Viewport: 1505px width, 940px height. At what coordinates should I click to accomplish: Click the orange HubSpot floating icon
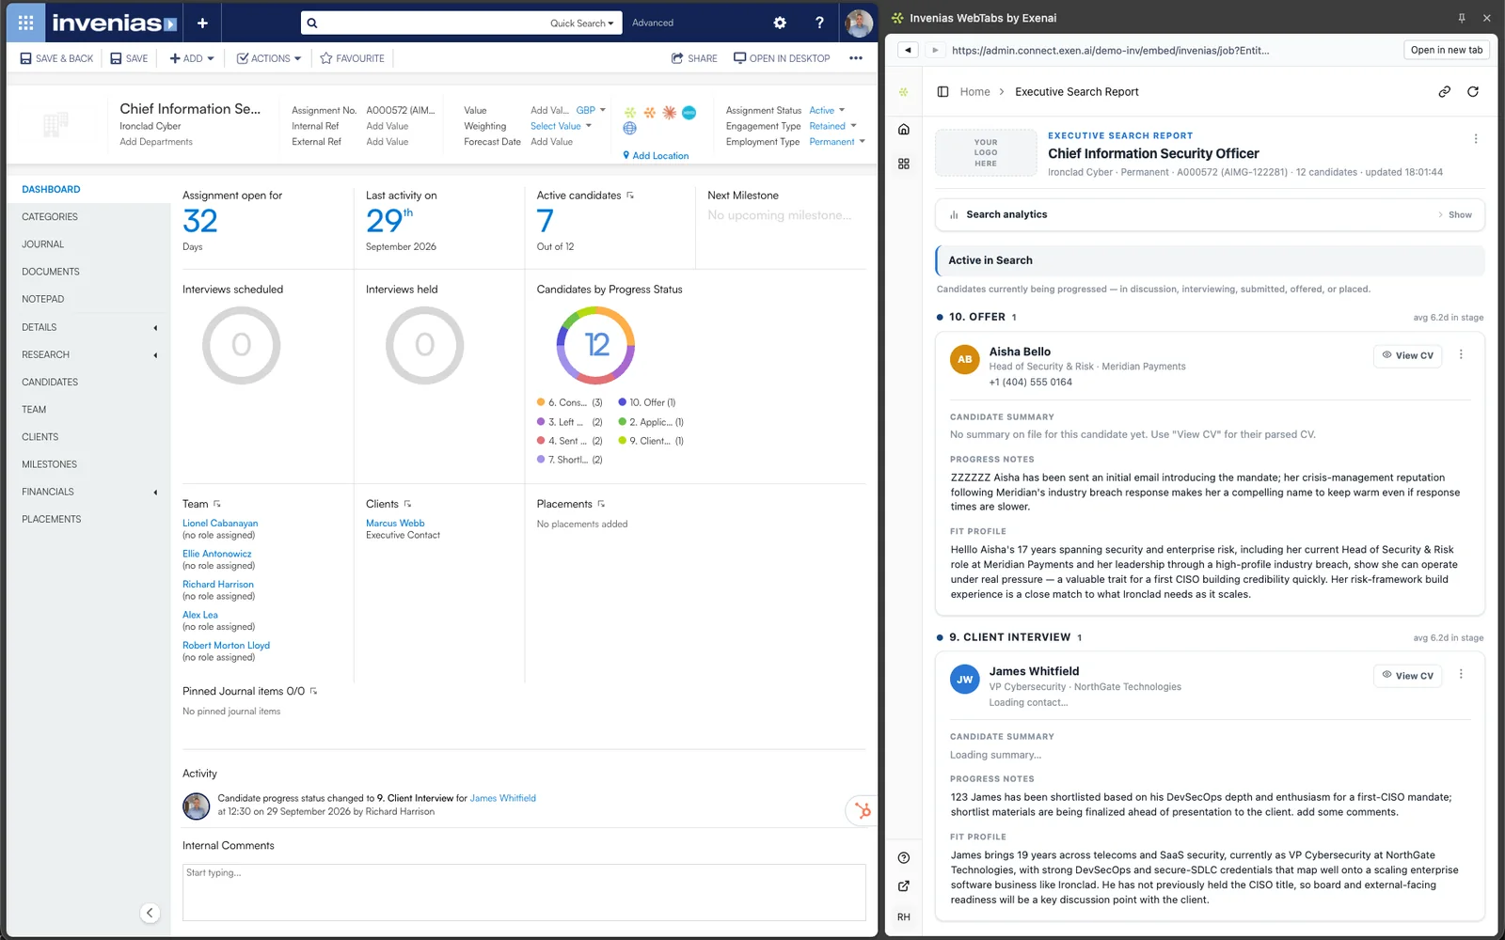pyautogui.click(x=862, y=810)
